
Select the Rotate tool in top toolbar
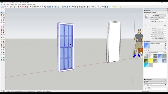25,7
